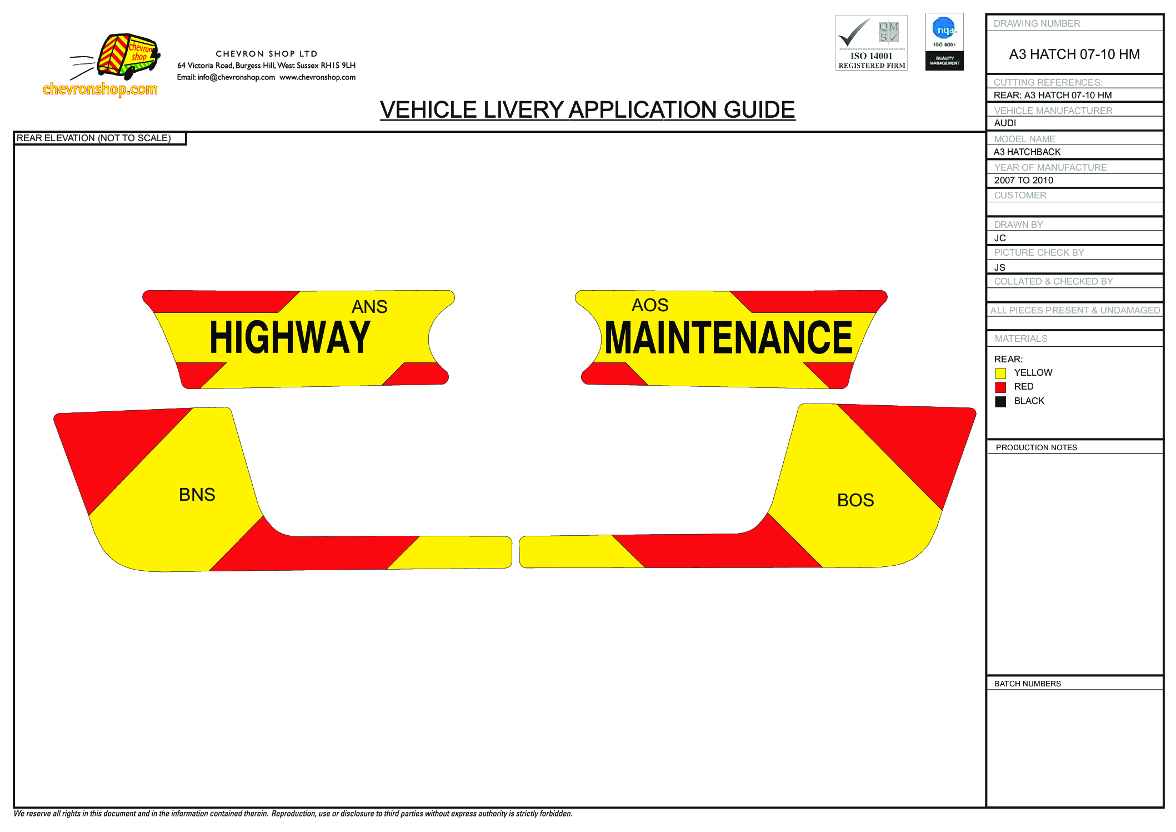This screenshot has width=1176, height=832.
Task: Click the Vehicle Livery Application Guide title
Action: (587, 110)
